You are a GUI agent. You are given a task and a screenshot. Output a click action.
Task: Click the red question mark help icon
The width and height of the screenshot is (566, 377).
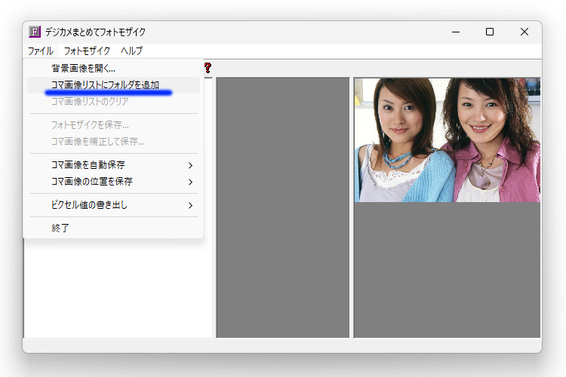pos(208,68)
